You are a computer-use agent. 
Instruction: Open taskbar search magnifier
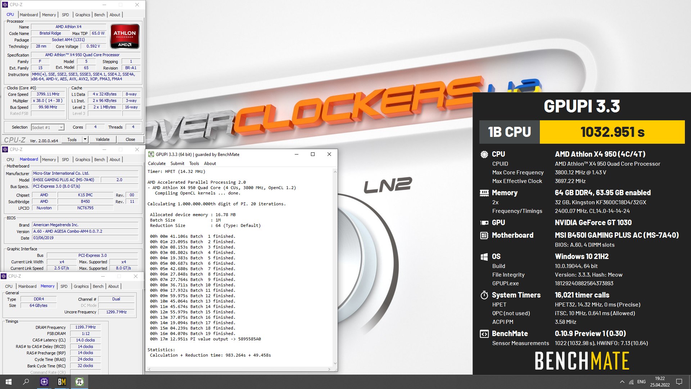[26, 382]
